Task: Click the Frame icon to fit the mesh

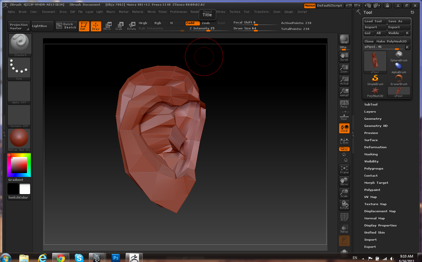Action: pos(344,169)
